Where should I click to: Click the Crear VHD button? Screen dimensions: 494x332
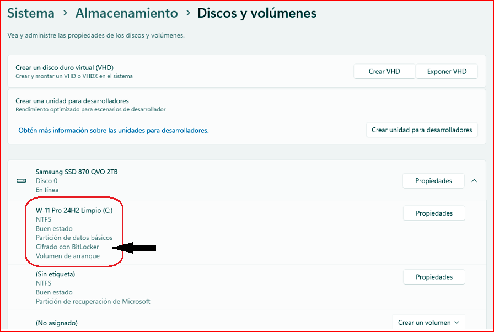coord(384,72)
